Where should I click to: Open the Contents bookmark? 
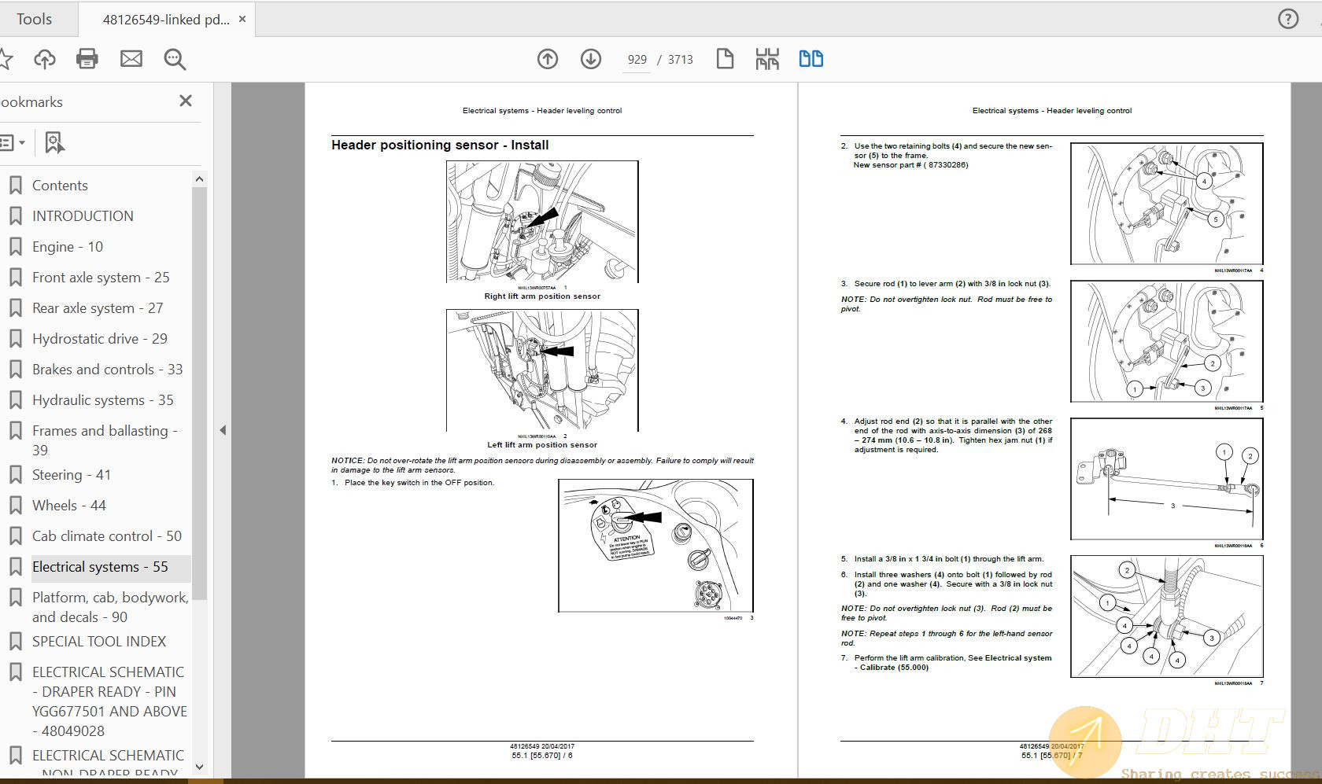[x=60, y=186]
